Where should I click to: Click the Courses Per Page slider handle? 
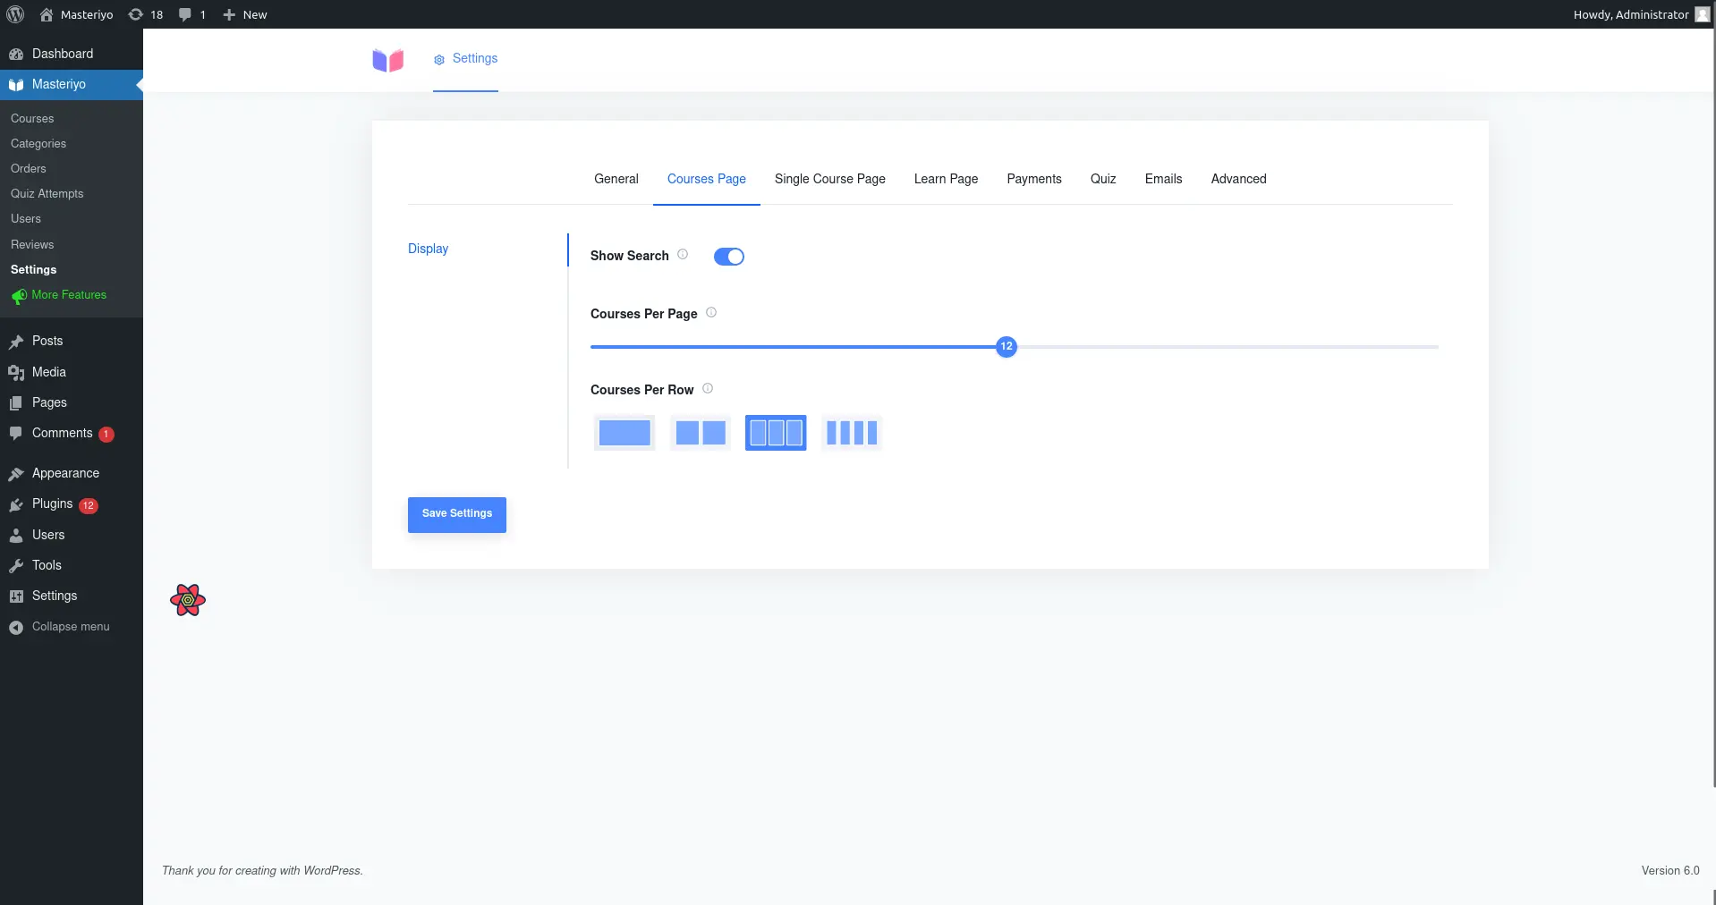click(x=1007, y=347)
